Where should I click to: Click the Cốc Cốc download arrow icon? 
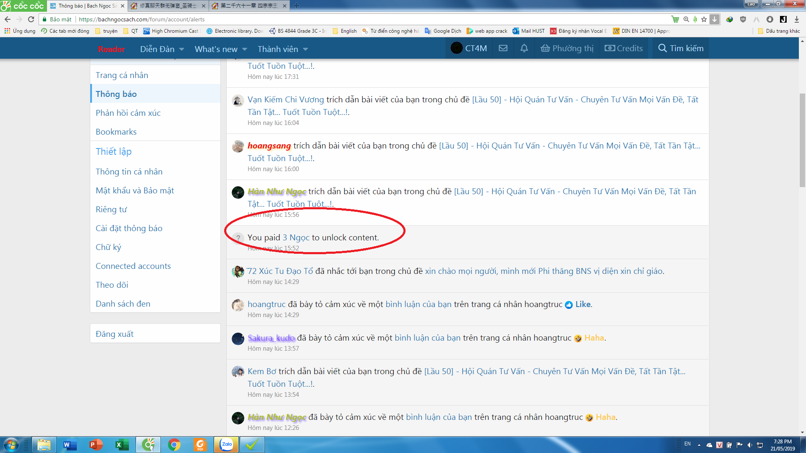714,19
